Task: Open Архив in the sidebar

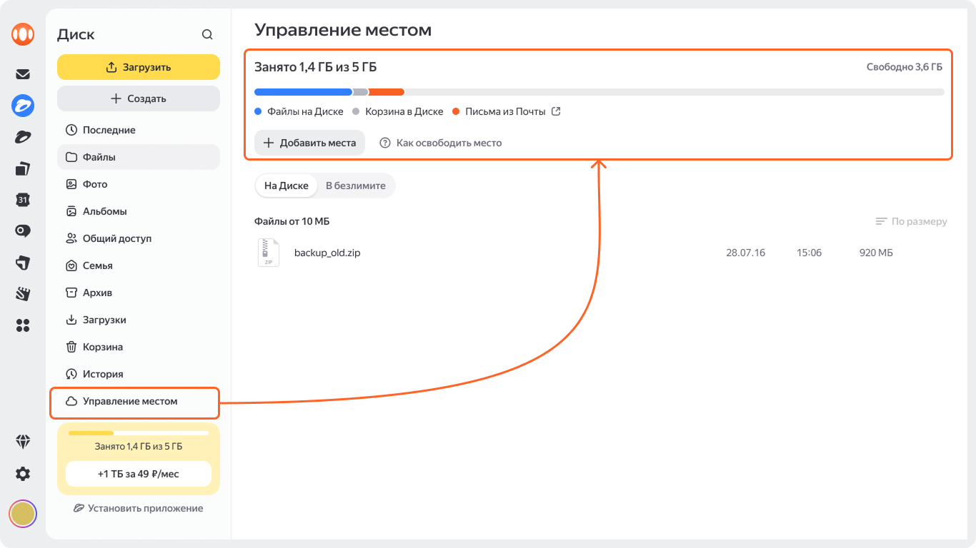Action: [x=139, y=293]
